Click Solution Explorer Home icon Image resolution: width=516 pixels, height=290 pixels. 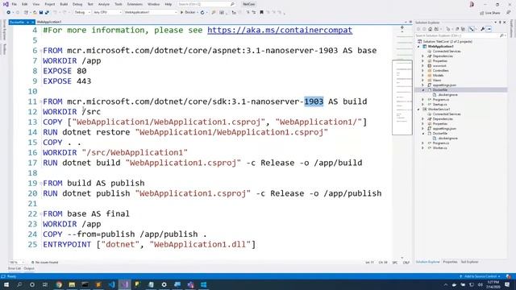(430, 29)
